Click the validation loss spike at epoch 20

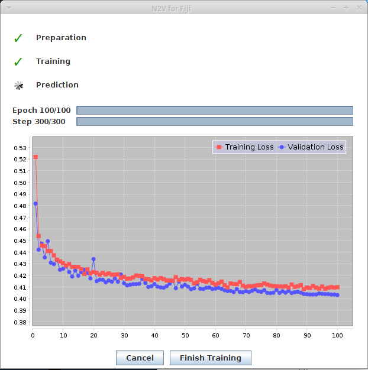(x=93, y=259)
